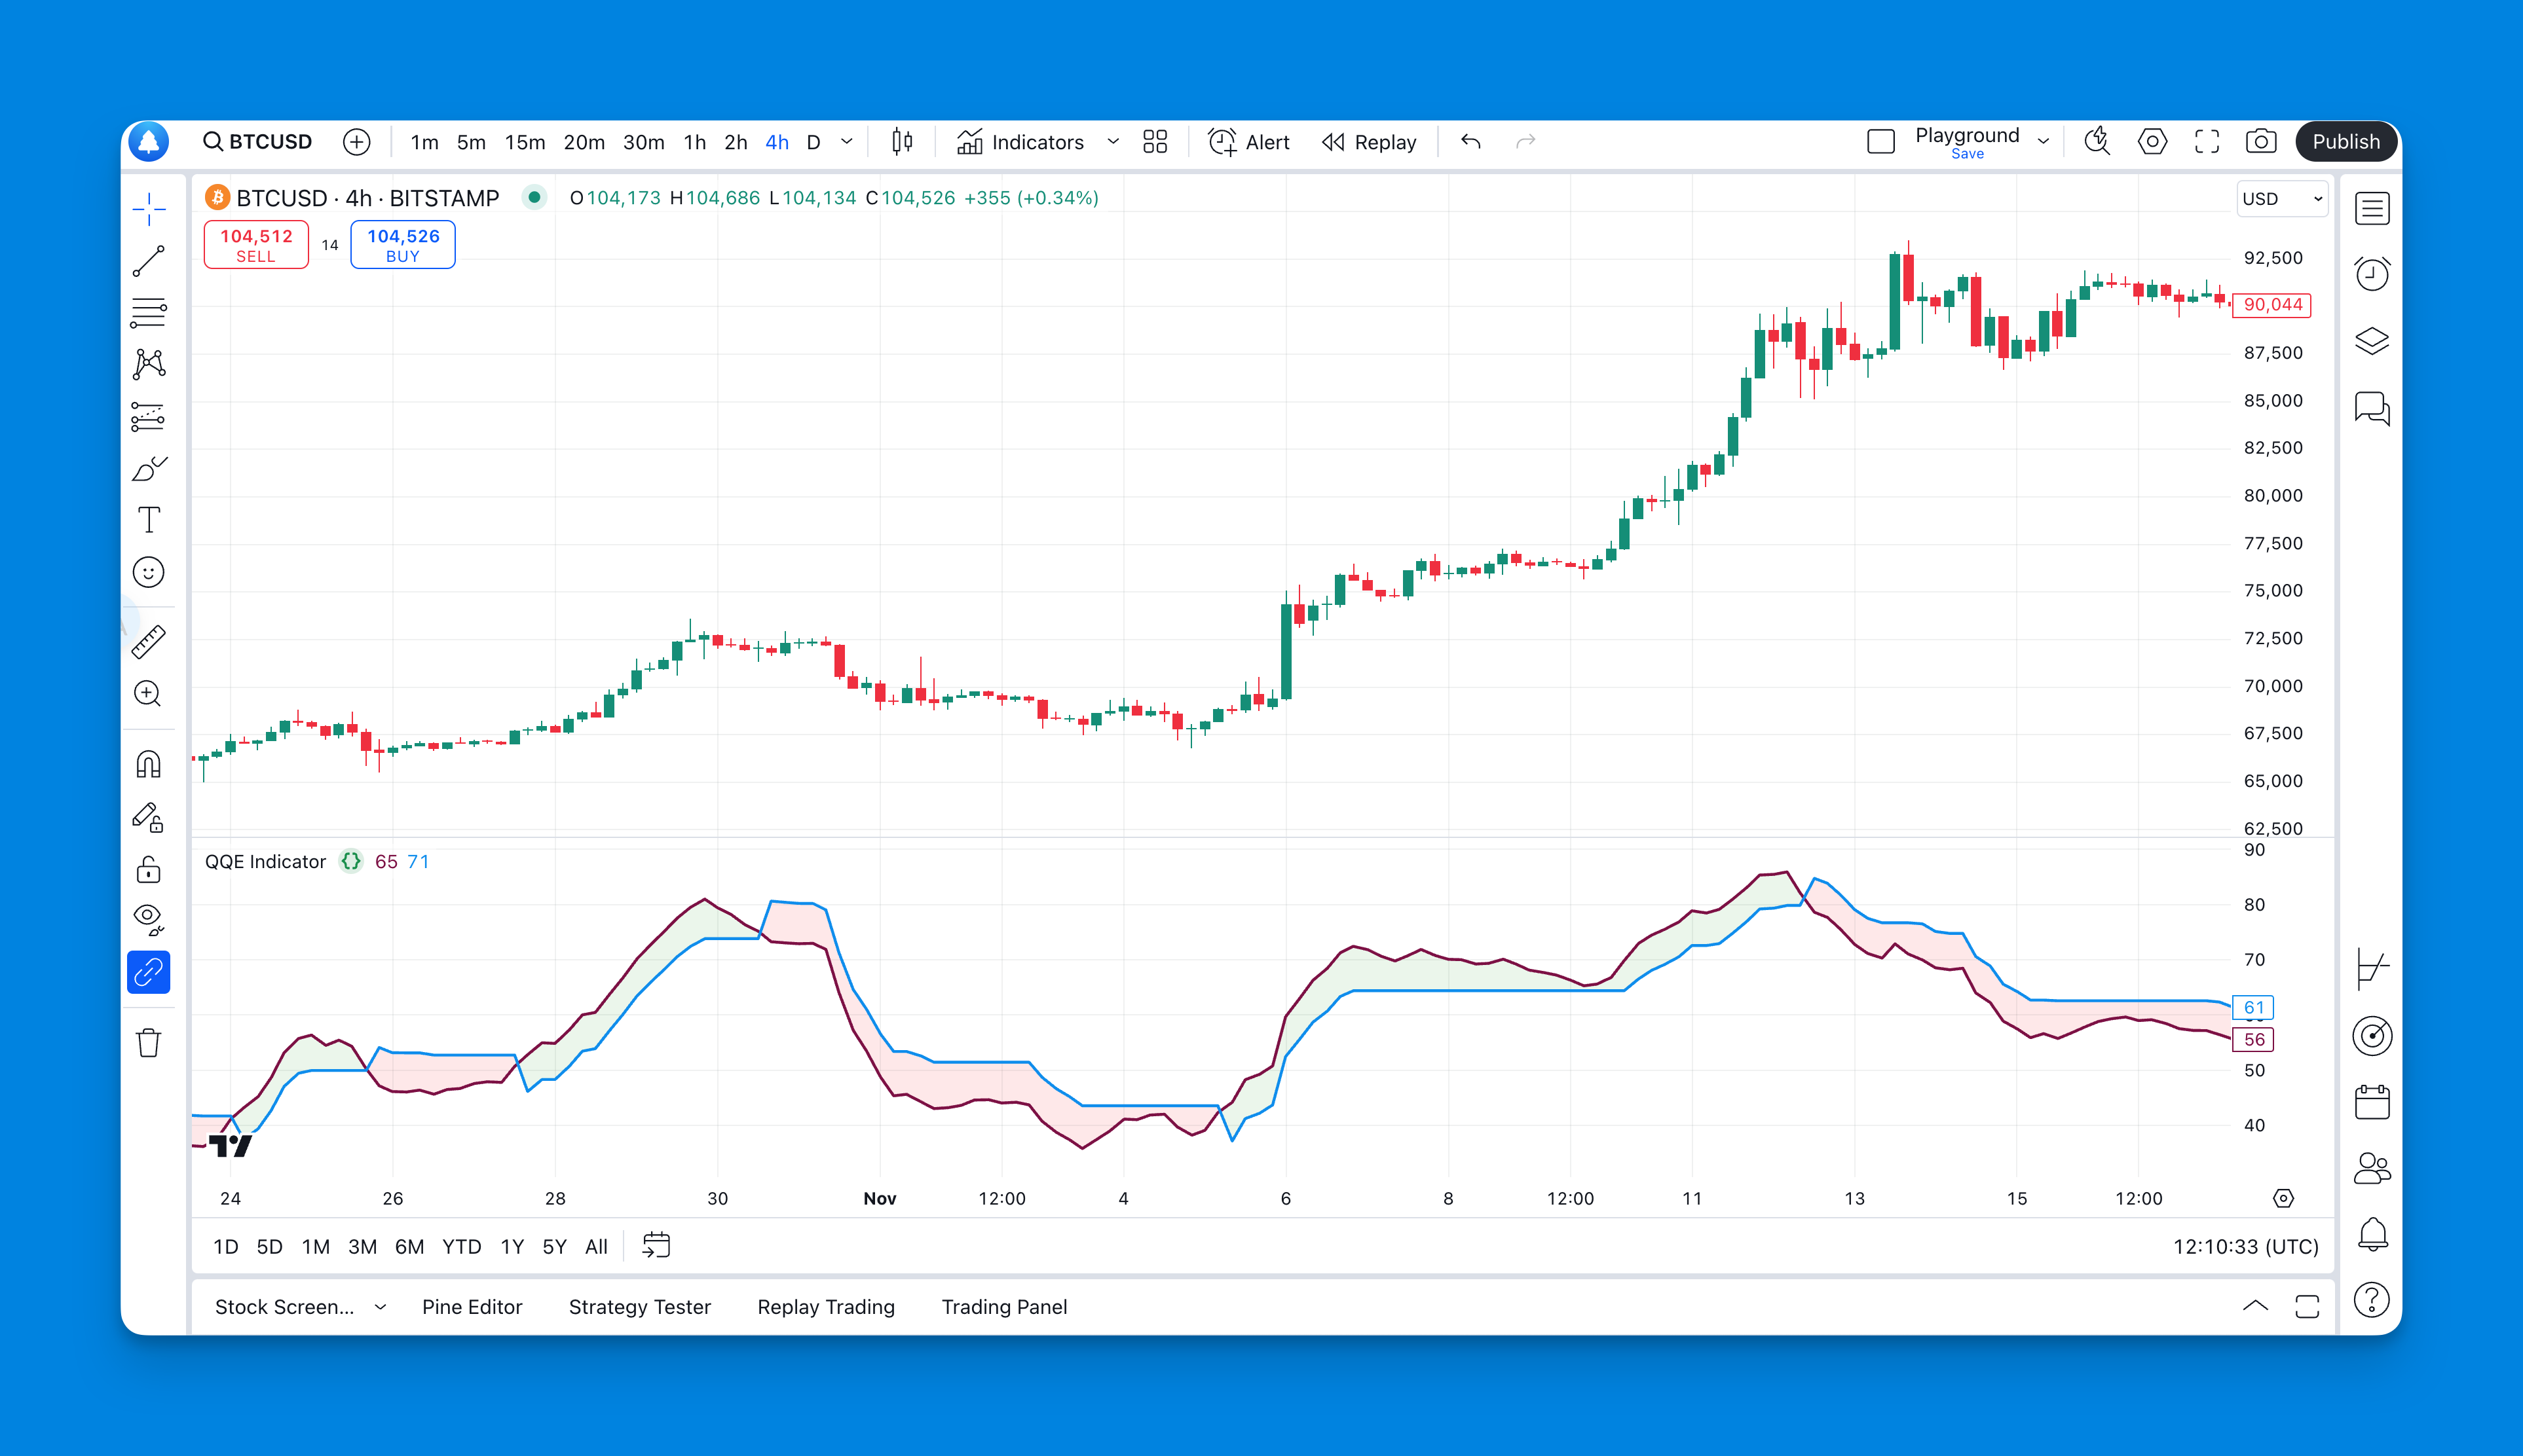Screen dimensions: 2523x1456
Task: Open the Strategy Tester tab
Action: click(x=641, y=1307)
